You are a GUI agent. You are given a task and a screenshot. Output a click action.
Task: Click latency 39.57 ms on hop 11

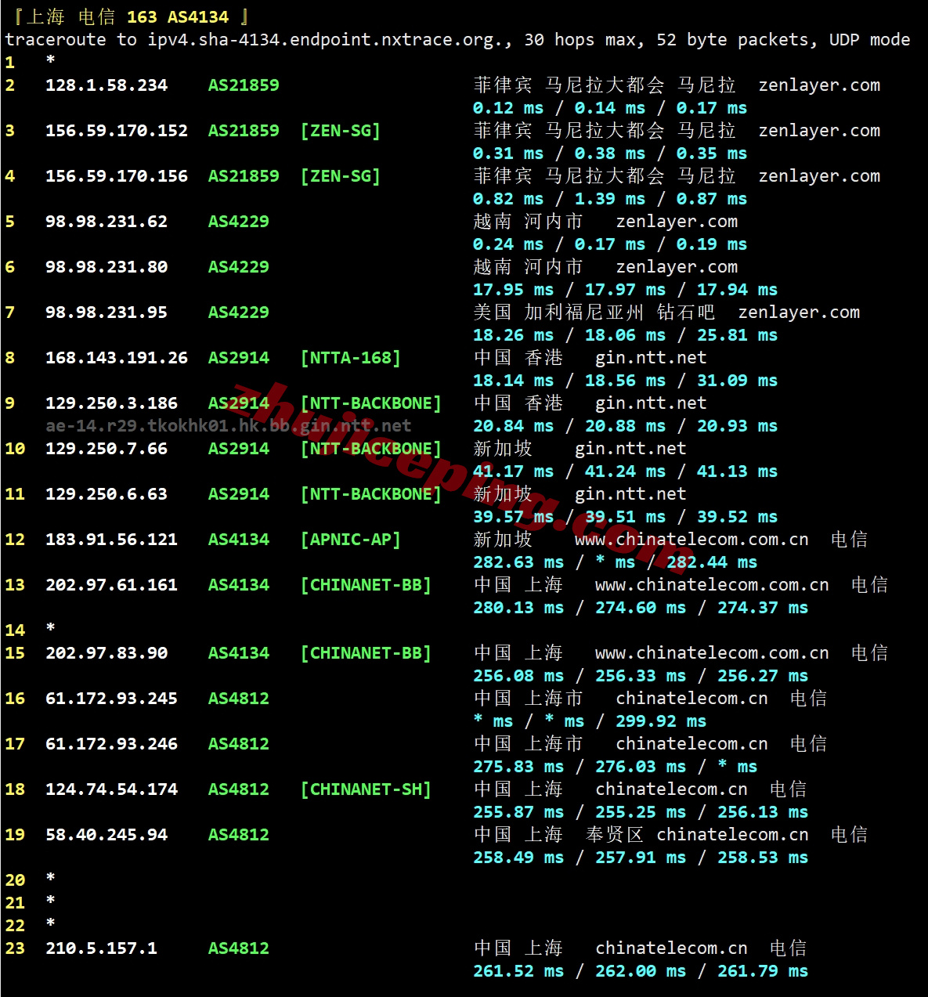pyautogui.click(x=513, y=517)
